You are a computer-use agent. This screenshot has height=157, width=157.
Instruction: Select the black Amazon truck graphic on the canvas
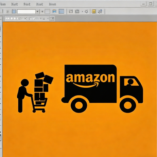[102, 89]
